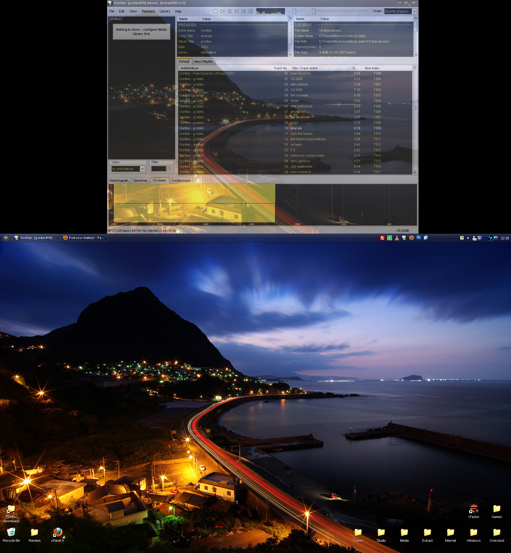
Task: Show the Spectrum visualization tab
Action: 140,180
